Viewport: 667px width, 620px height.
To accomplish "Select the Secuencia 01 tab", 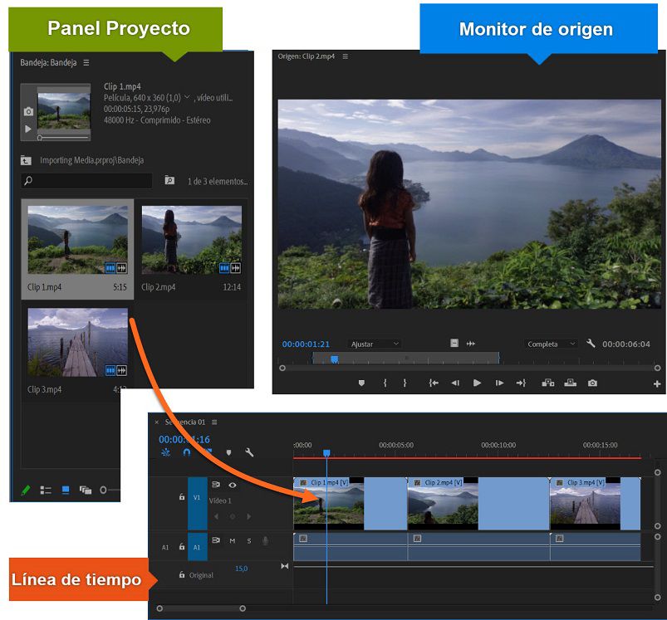I will 185,422.
